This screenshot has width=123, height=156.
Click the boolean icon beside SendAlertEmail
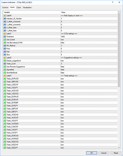(x=5, y=73)
